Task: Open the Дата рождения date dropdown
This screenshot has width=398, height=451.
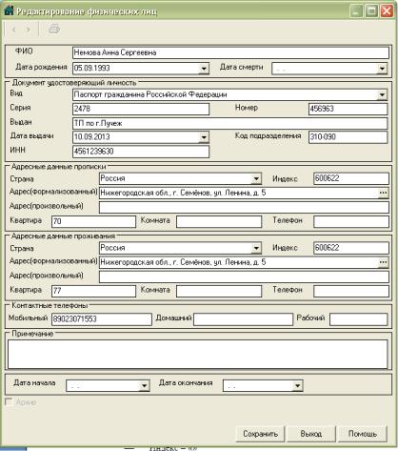Action: 204,69
